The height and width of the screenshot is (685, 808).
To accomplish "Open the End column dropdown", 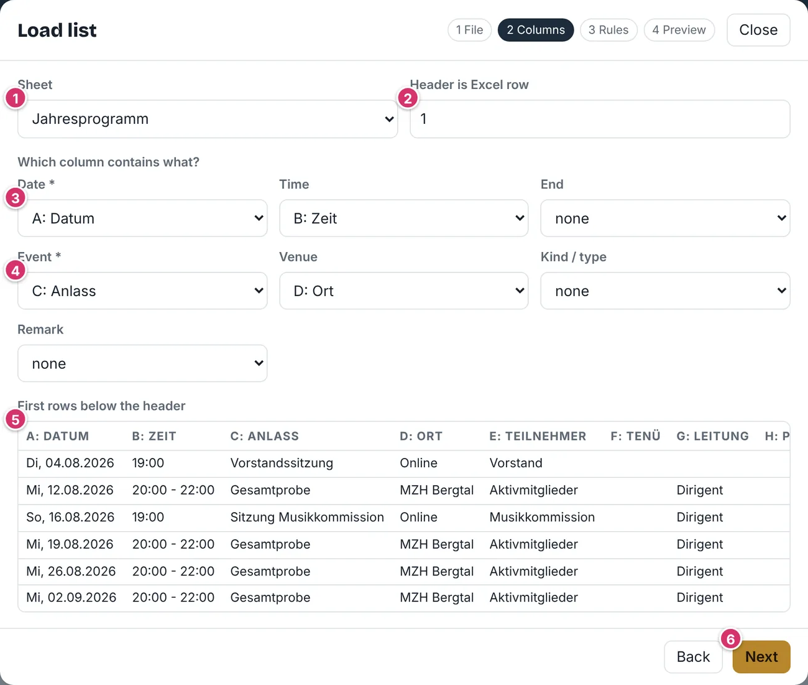I will point(665,218).
